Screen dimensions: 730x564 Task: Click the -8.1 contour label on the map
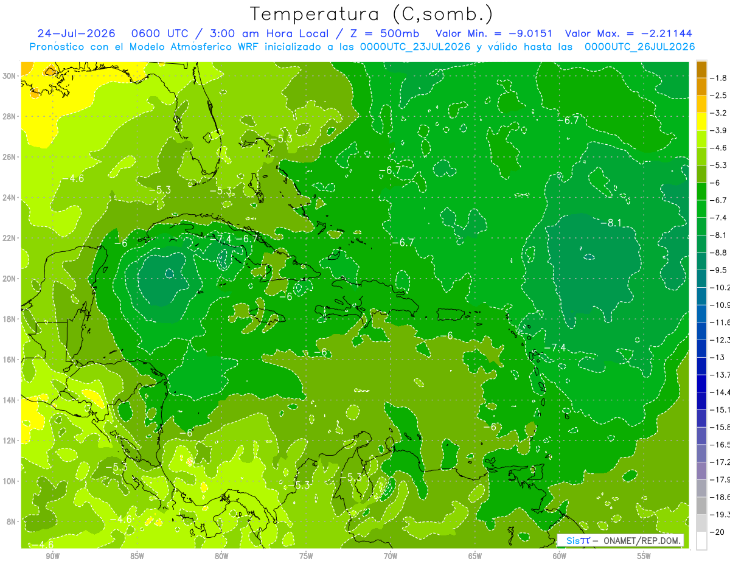(611, 223)
